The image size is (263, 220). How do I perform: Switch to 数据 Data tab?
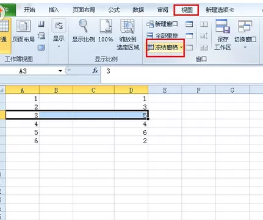click(x=139, y=10)
